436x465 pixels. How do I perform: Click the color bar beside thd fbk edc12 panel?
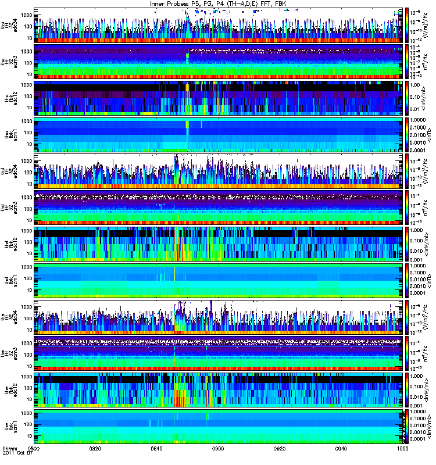[406, 244]
